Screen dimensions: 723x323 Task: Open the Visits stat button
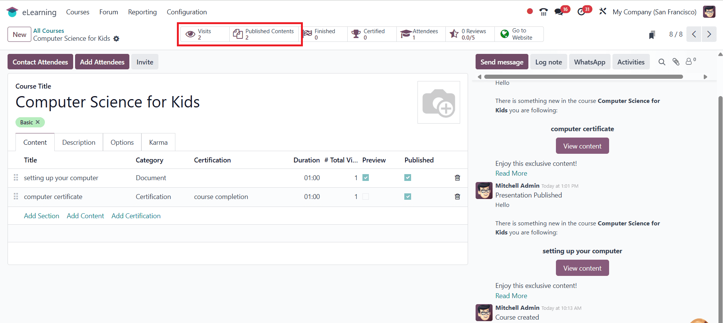(x=205, y=34)
